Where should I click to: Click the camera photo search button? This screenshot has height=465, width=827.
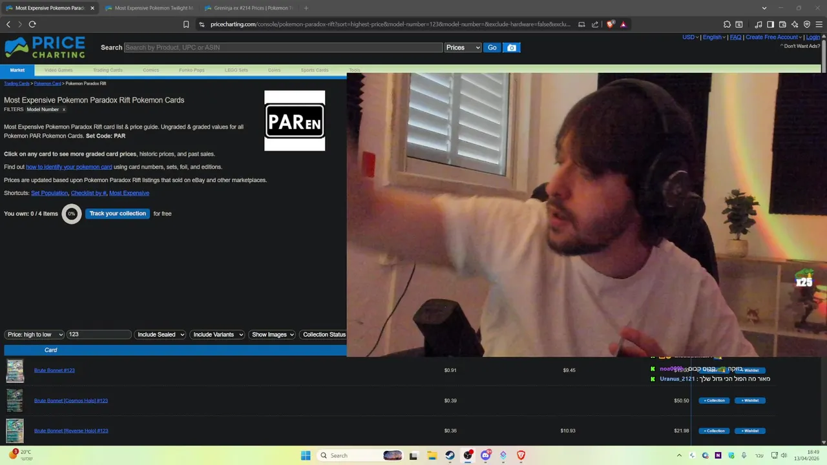click(x=512, y=48)
